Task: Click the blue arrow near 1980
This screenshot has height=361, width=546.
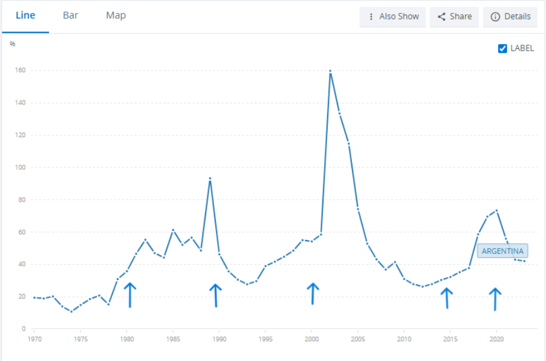Action: click(x=129, y=294)
